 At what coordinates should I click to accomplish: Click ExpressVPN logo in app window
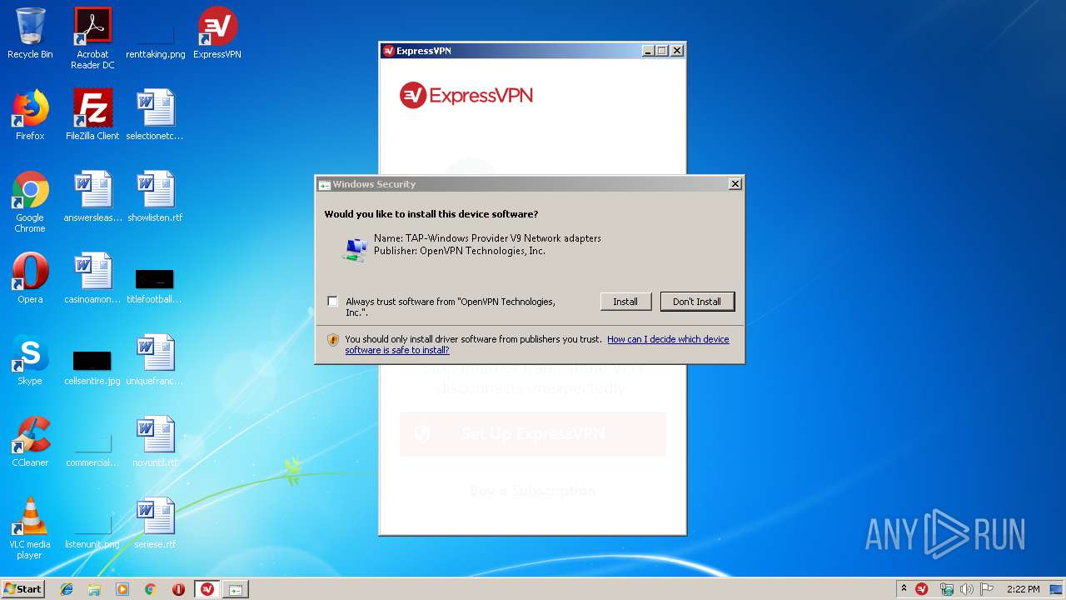(x=466, y=96)
